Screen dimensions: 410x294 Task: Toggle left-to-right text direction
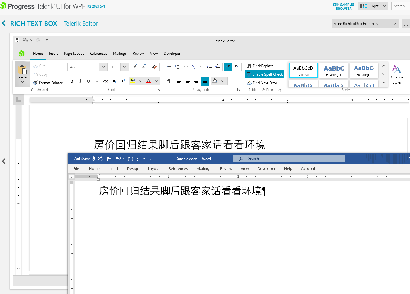(x=228, y=67)
